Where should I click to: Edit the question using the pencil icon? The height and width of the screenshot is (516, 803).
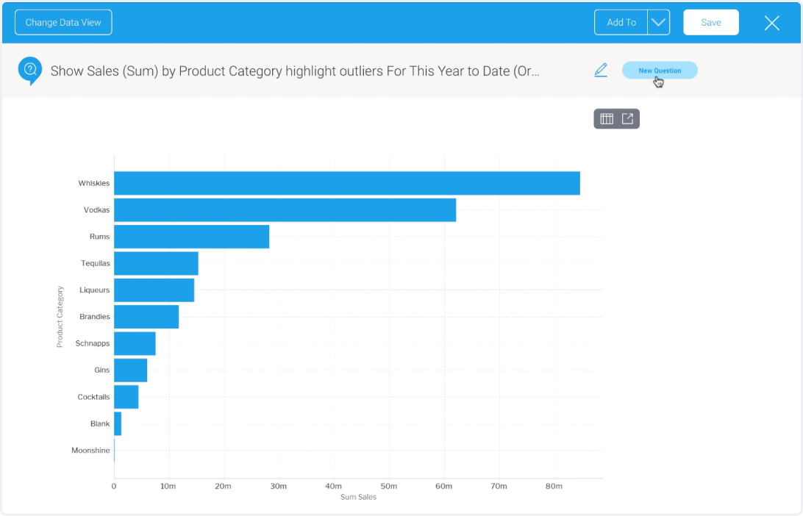pyautogui.click(x=601, y=70)
